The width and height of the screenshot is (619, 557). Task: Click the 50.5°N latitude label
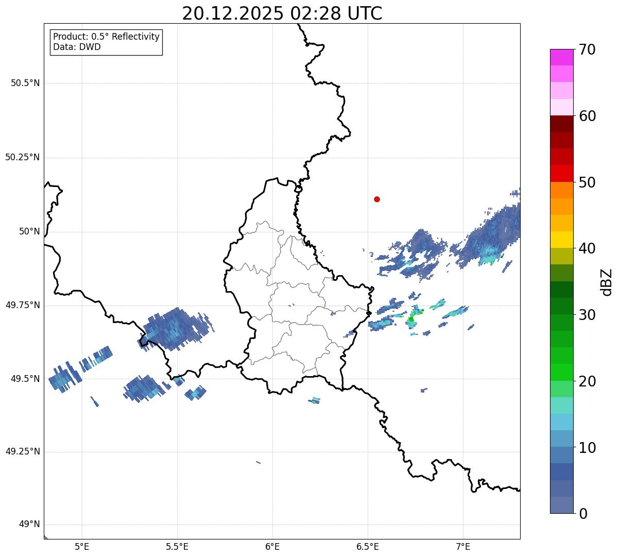pyautogui.click(x=25, y=83)
